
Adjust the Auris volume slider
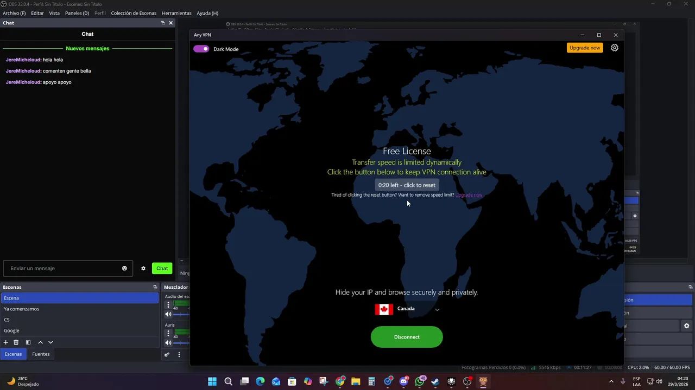[181, 342]
